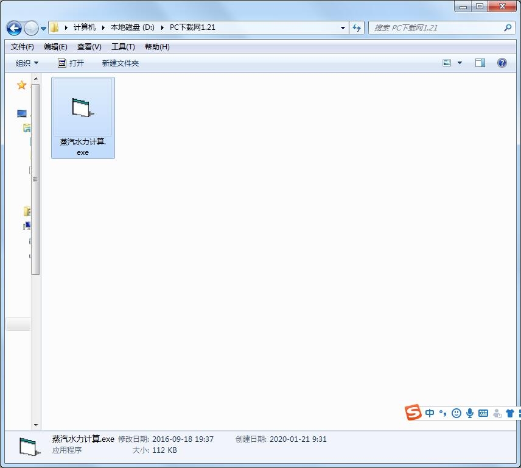
Task: Toggle punctuation mode on the IME bar
Action: pos(442,413)
